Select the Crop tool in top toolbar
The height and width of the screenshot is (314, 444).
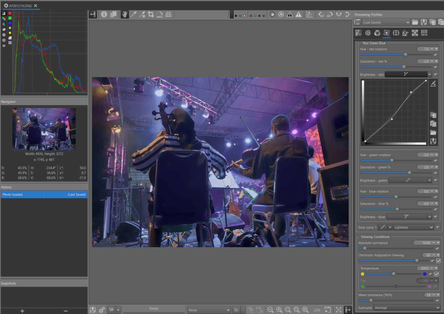pyautogui.click(x=151, y=14)
